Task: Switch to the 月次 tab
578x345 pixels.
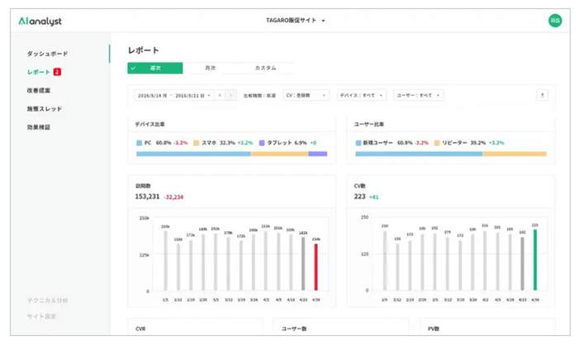Action: tap(210, 68)
